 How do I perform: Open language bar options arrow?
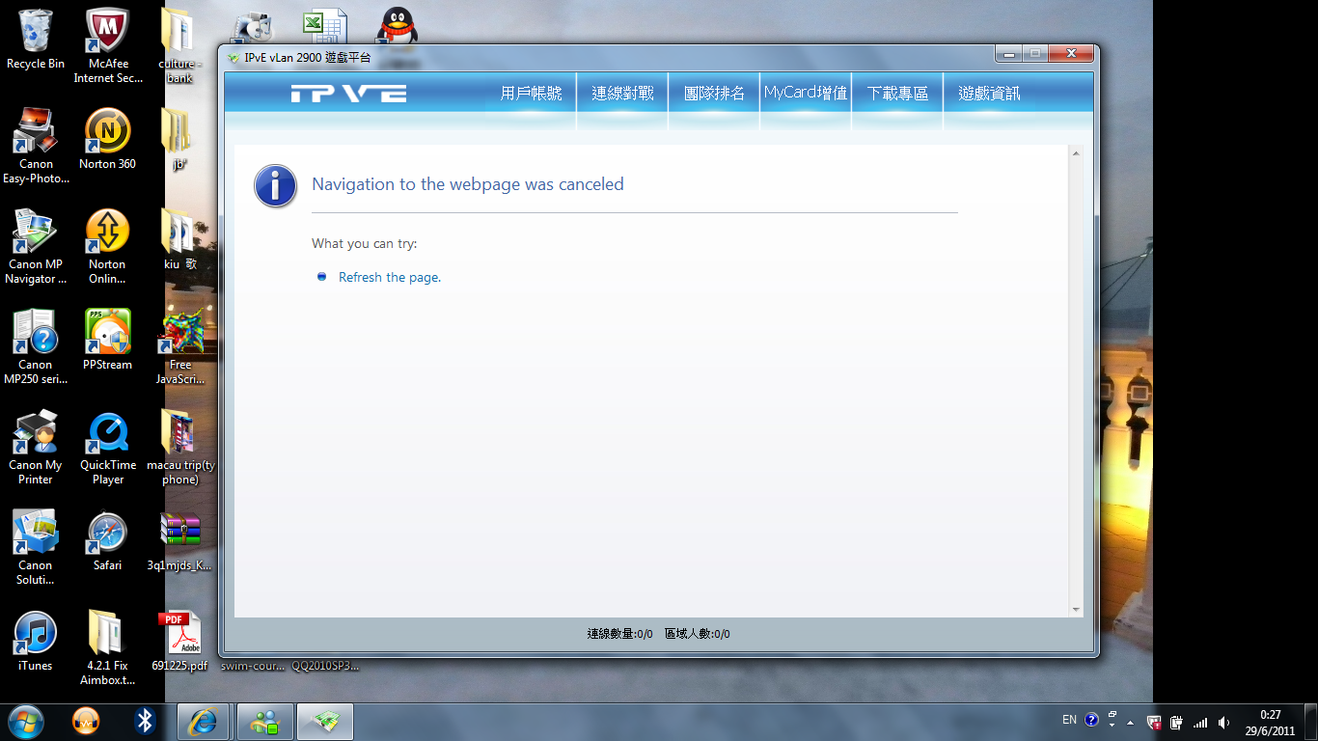(1112, 725)
